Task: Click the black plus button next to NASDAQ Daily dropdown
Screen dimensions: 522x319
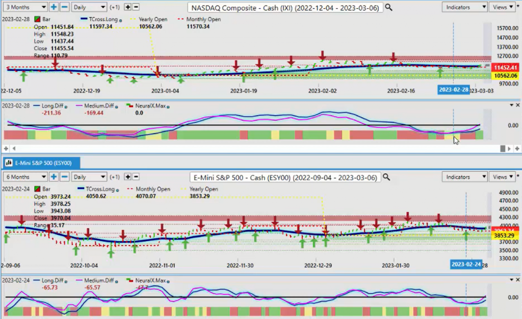Action: pyautogui.click(x=127, y=8)
